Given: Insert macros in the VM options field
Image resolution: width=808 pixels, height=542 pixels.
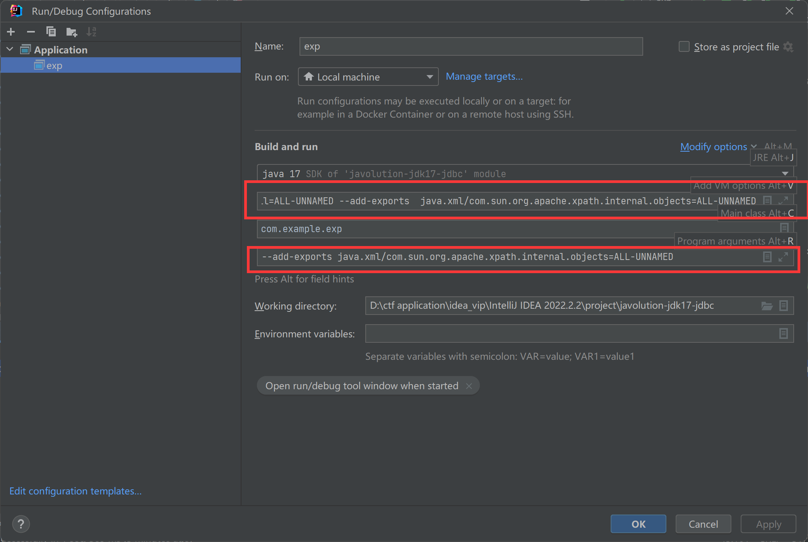Looking at the screenshot, I should pyautogui.click(x=767, y=200).
